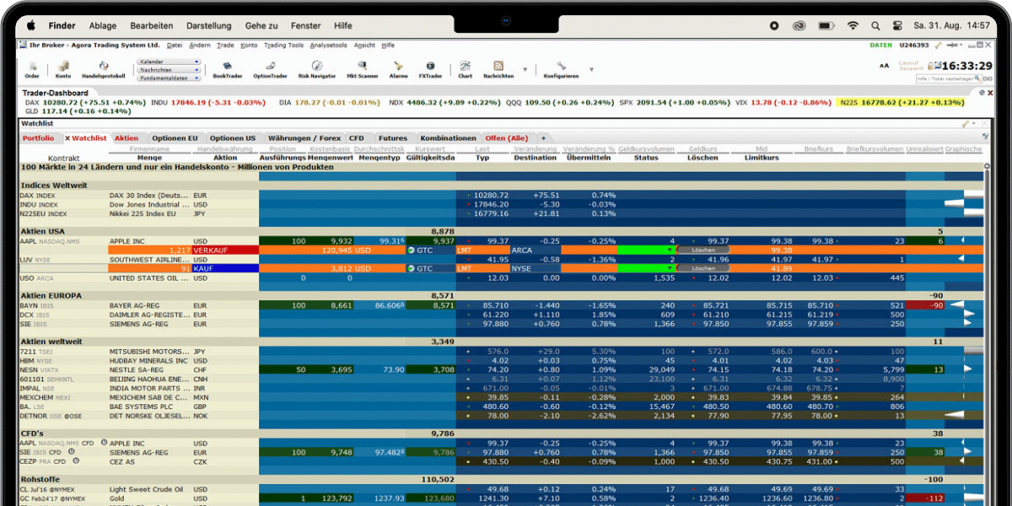Toggle font size with the AA icon

(x=884, y=66)
